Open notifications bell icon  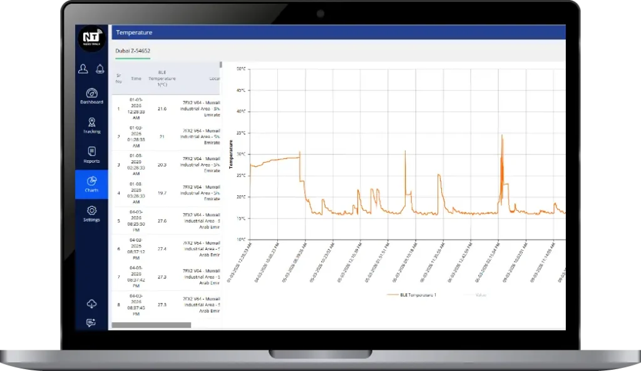click(100, 69)
